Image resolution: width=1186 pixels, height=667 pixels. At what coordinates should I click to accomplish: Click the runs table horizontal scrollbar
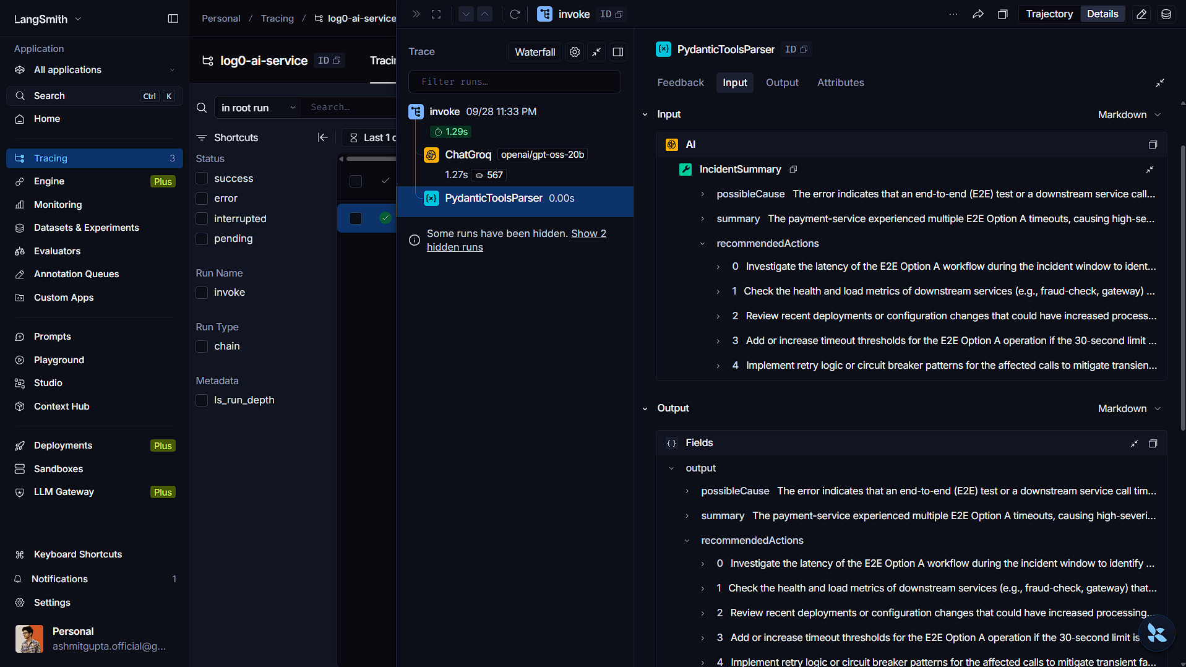click(370, 159)
